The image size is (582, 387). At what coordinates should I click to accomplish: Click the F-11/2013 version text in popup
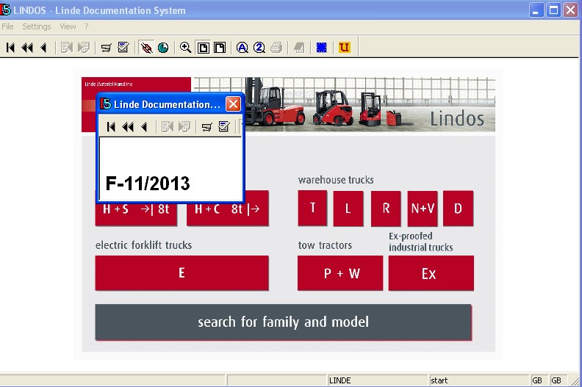tap(148, 184)
